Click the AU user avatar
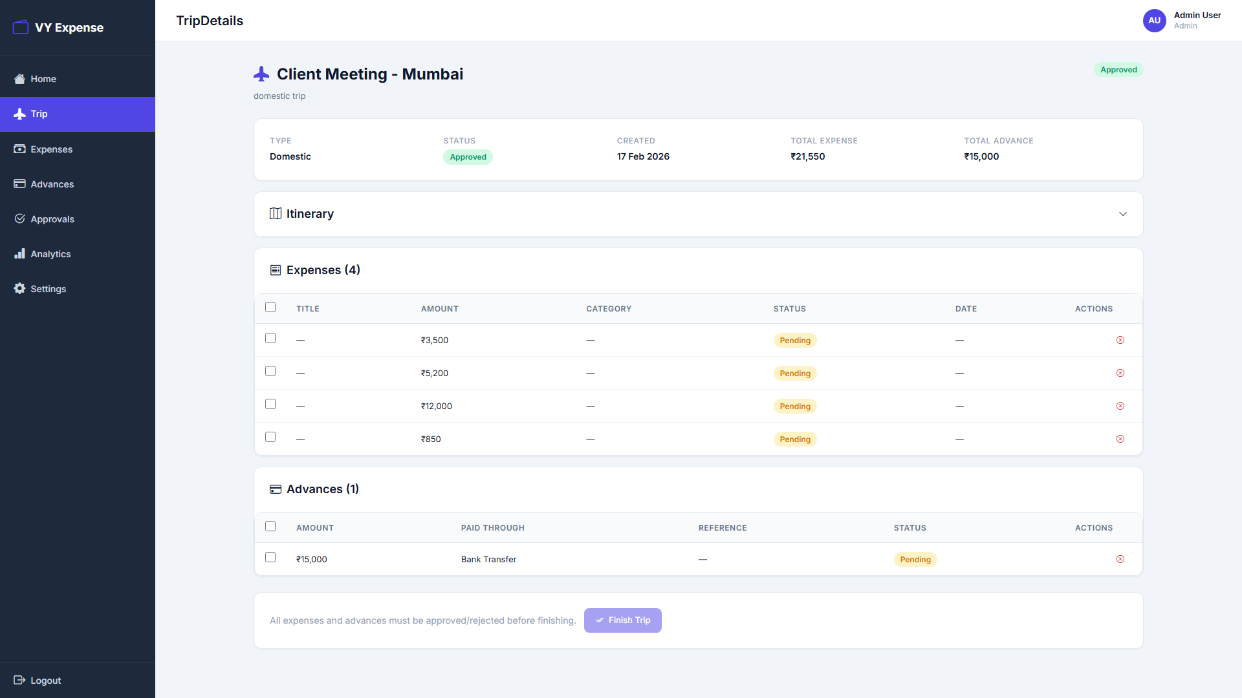The height and width of the screenshot is (698, 1242). pyautogui.click(x=1154, y=21)
